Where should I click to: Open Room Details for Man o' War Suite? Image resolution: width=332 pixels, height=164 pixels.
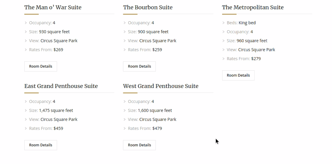click(41, 66)
